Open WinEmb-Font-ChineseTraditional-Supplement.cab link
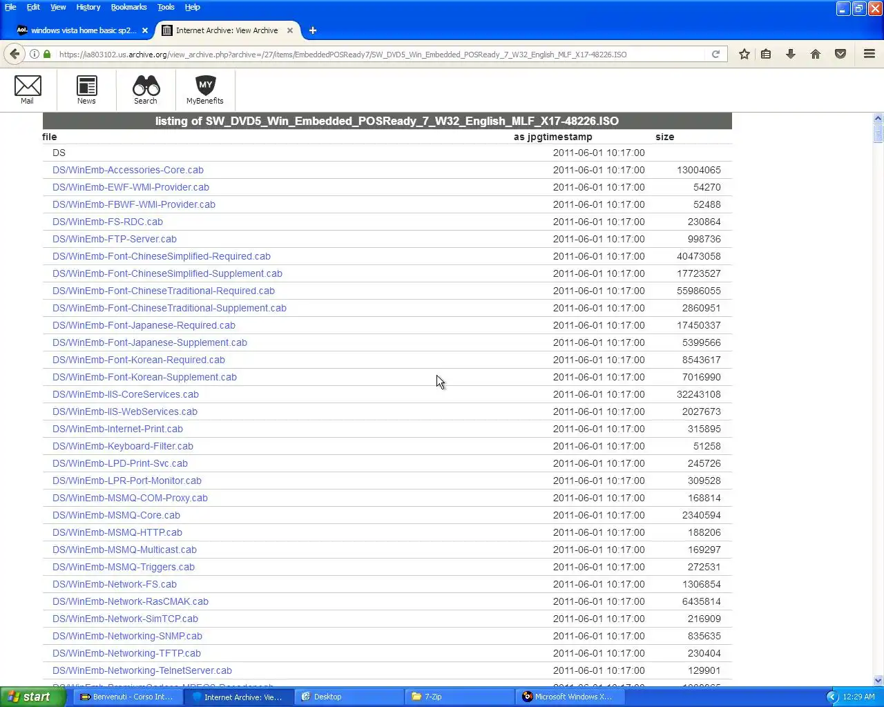The image size is (884, 707). [x=169, y=308]
